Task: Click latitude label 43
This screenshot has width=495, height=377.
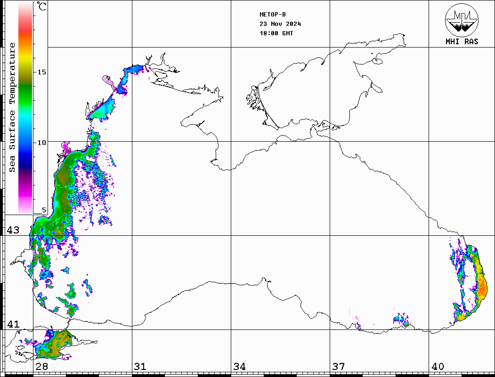Action: pos(13,230)
